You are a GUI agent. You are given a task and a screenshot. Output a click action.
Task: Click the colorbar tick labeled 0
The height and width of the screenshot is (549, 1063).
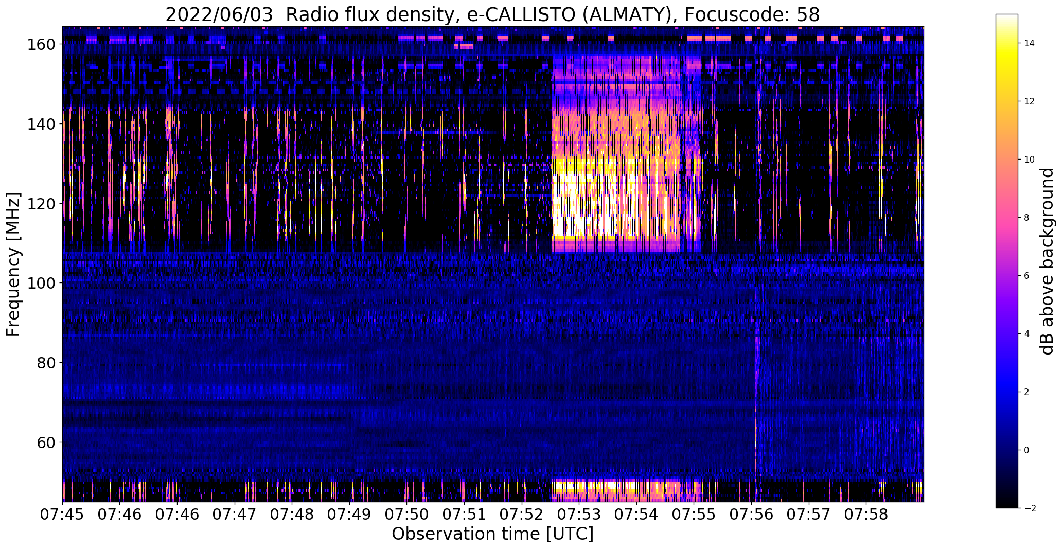coord(1027,450)
